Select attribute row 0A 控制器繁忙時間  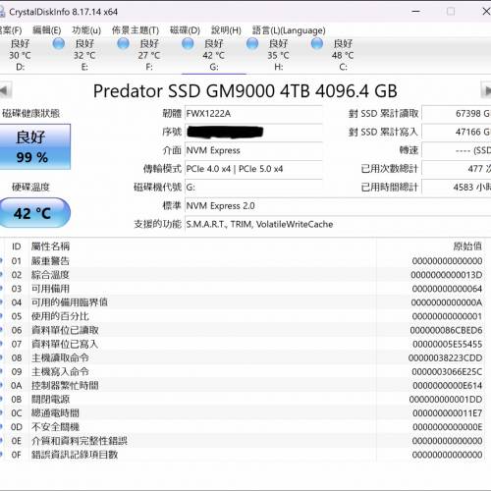(x=243, y=386)
